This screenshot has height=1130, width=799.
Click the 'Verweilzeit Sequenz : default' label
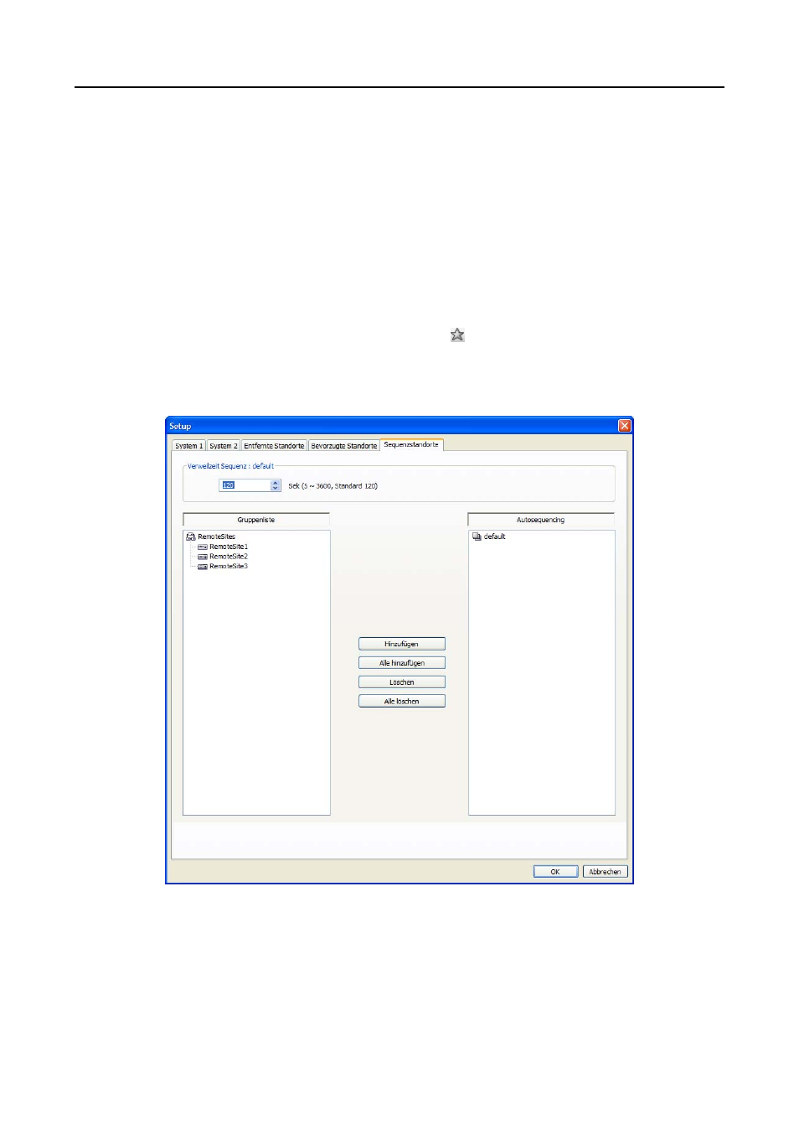(x=230, y=466)
